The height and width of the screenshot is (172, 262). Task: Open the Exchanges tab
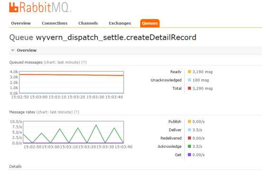click(x=120, y=23)
